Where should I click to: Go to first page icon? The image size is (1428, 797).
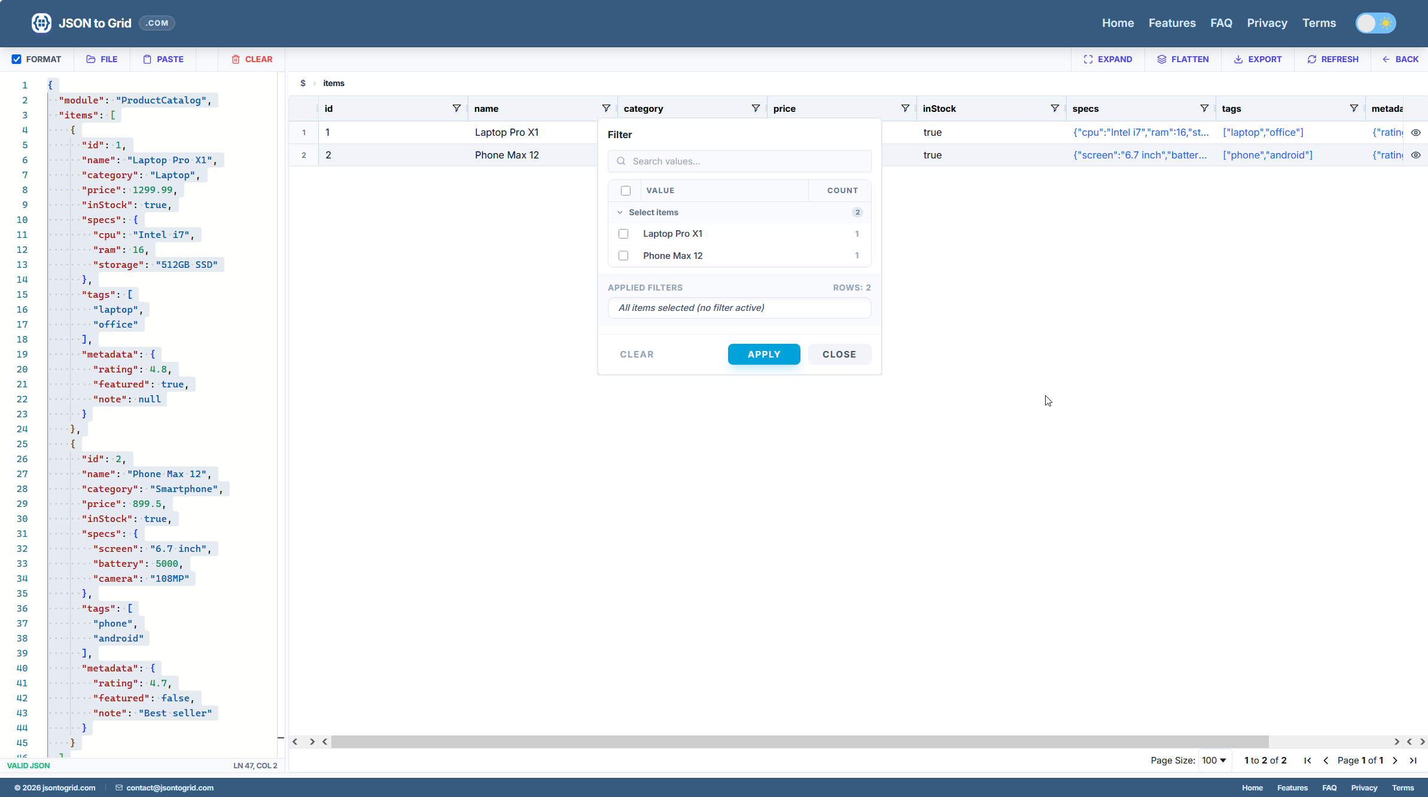[1308, 761]
